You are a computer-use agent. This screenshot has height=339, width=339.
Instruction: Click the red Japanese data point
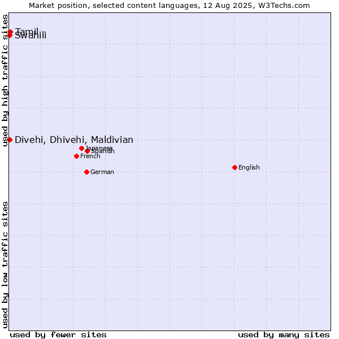(81, 148)
